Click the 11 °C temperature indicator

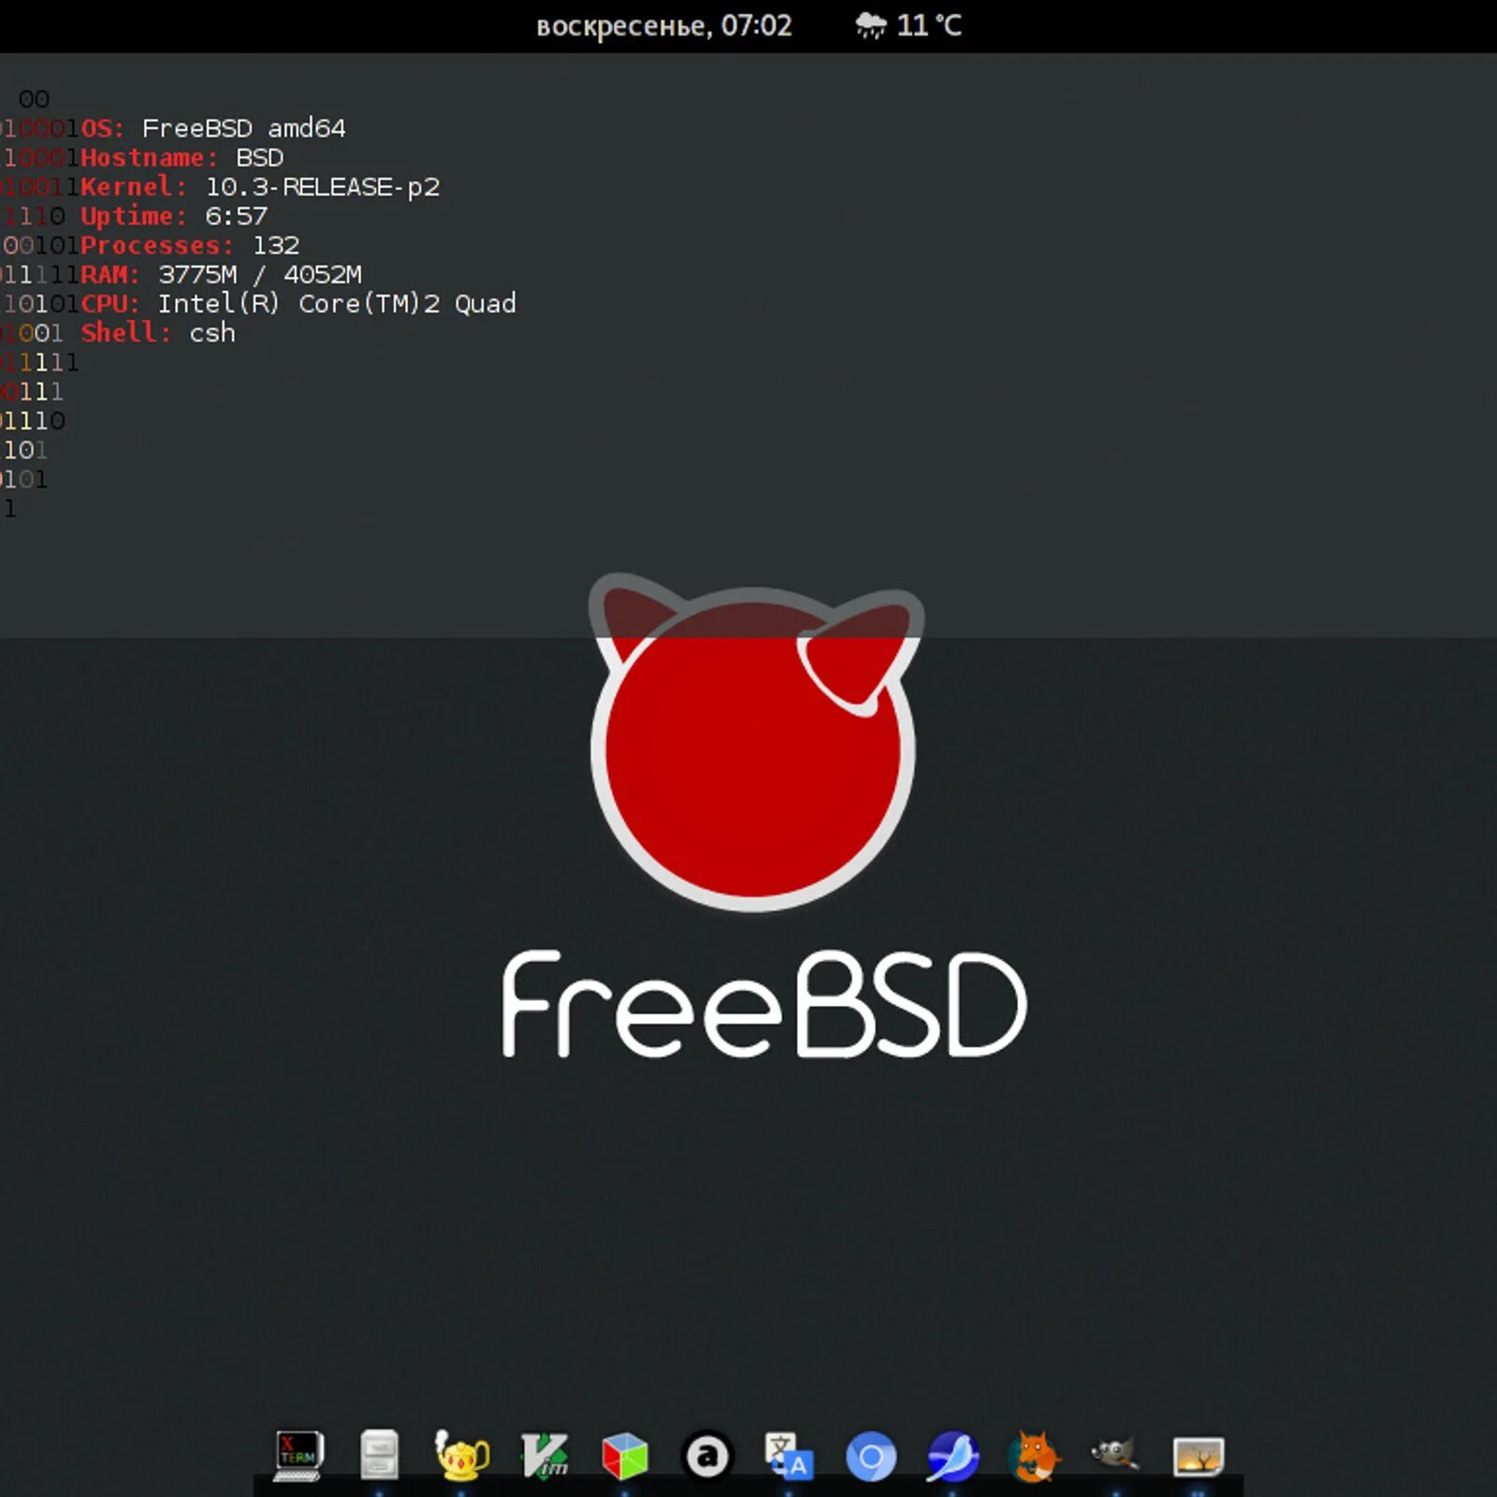click(929, 25)
